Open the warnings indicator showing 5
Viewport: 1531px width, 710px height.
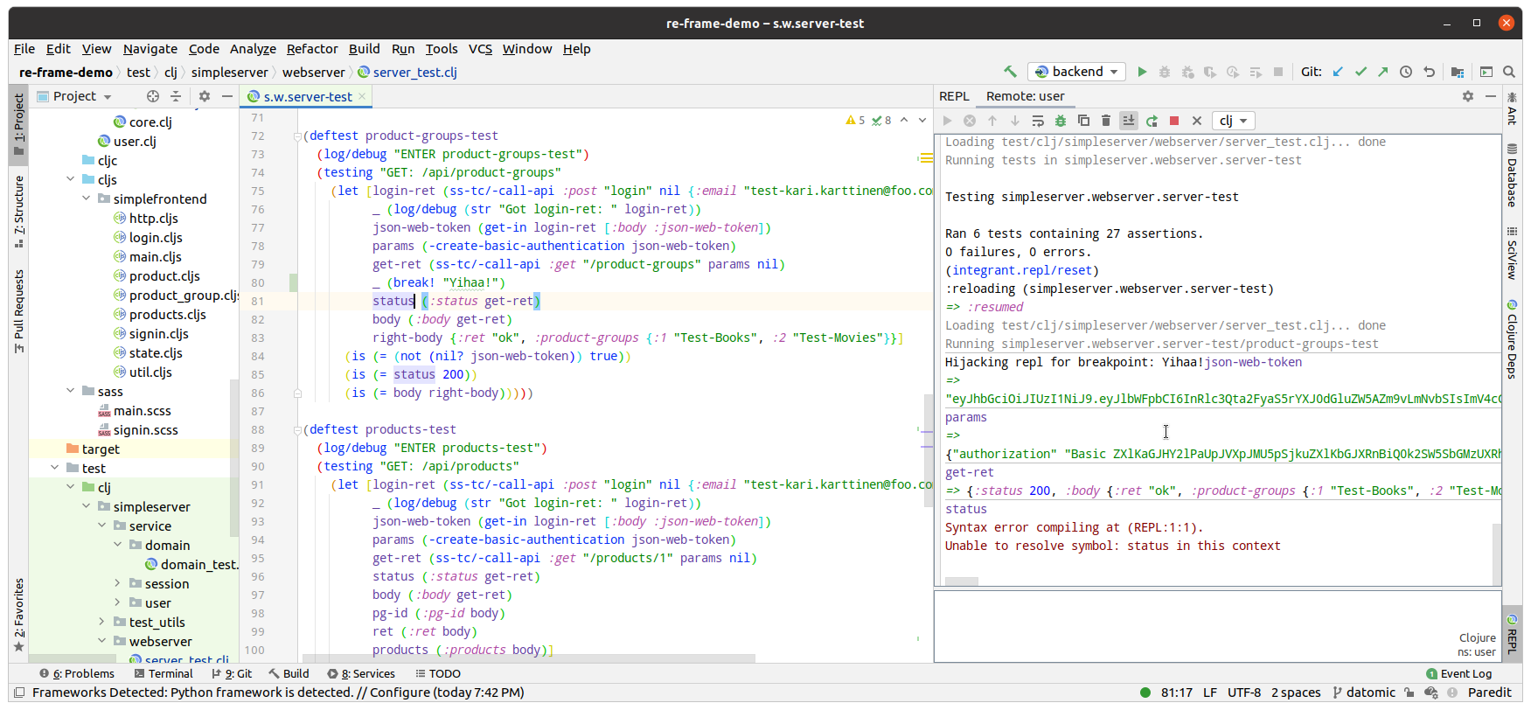click(x=855, y=121)
